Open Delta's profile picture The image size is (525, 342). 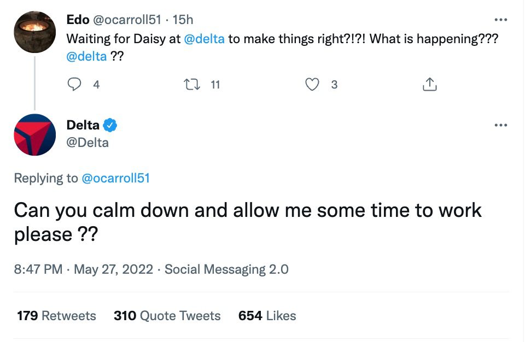click(34, 134)
